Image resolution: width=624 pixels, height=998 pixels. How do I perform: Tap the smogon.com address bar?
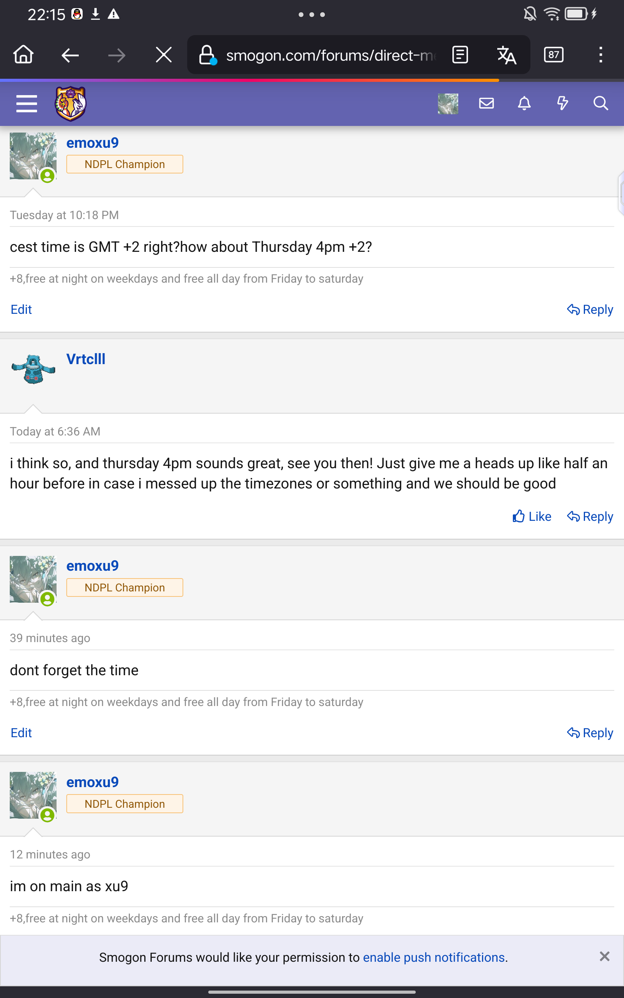point(330,55)
